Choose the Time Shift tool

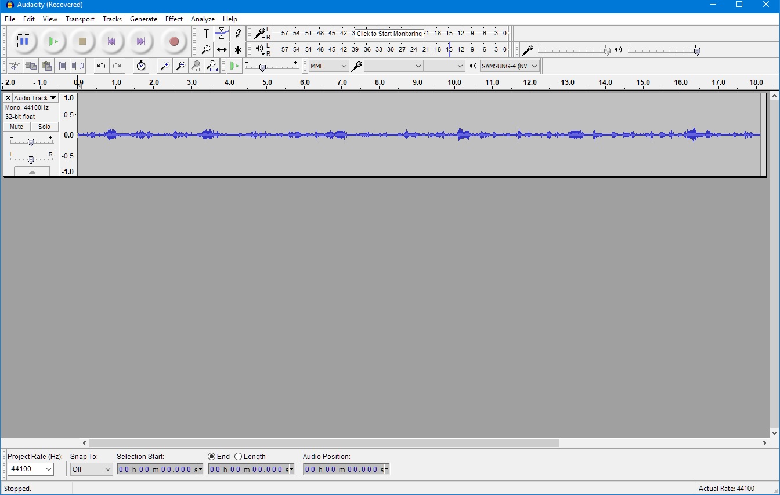[222, 50]
